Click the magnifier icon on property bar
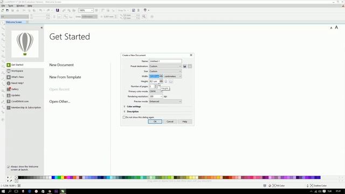Viewport: 345px width, 194px height. (144, 17)
